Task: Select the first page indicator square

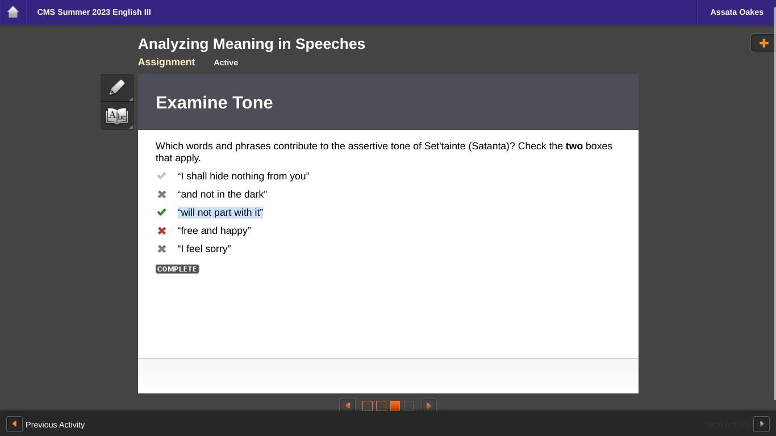Action: 368,406
